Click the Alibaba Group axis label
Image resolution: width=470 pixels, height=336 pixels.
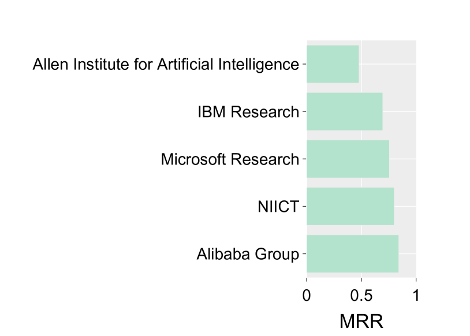(x=248, y=253)
